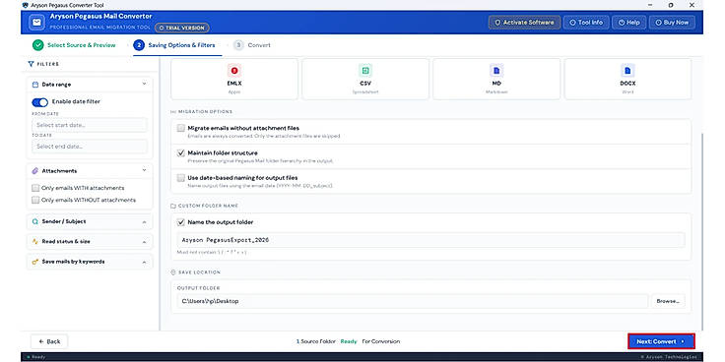
Task: Click the Buy Now button
Action: (x=672, y=23)
